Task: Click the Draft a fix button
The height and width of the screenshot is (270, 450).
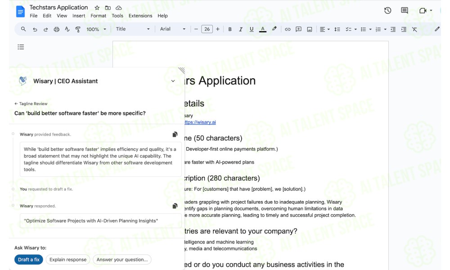Action: click(29, 260)
